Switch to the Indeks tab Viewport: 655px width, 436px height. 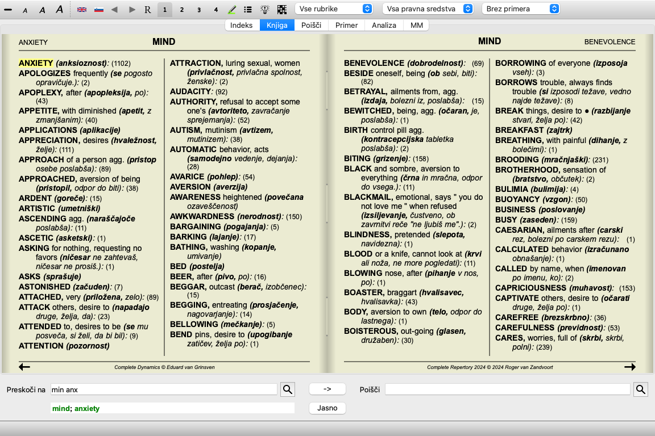(x=242, y=25)
